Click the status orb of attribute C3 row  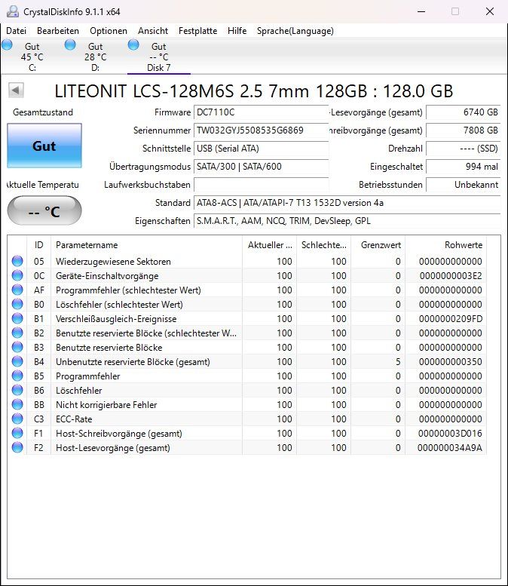click(x=17, y=419)
